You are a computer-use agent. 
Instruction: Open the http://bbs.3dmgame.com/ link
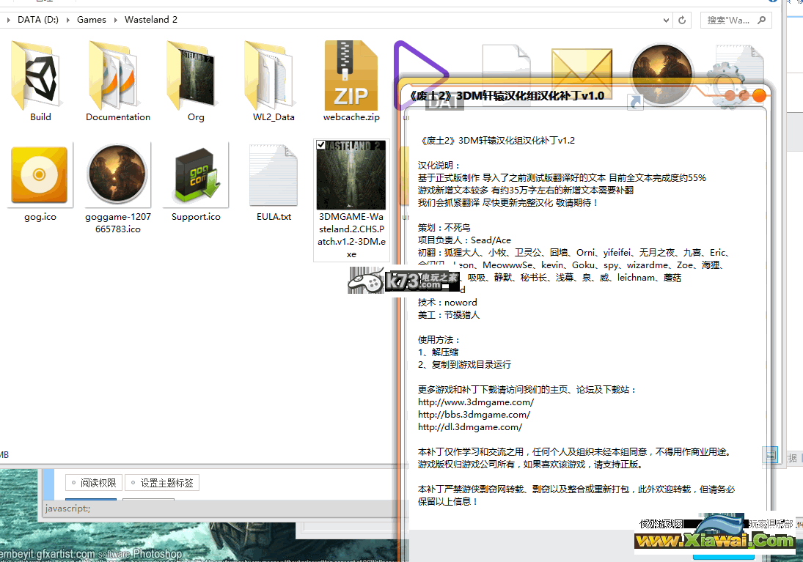(474, 415)
